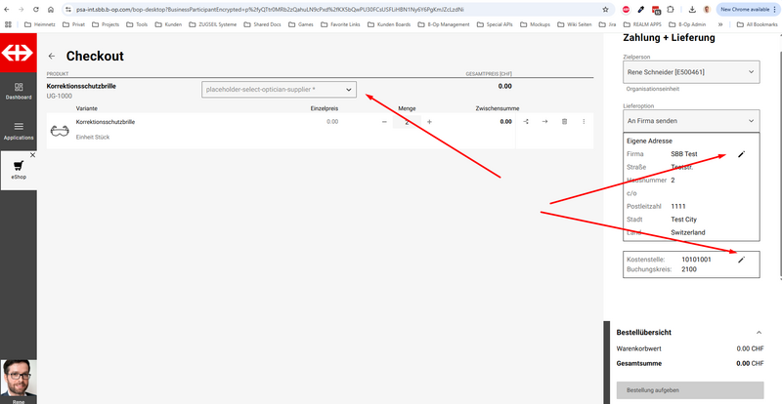Click the right arrow icon on the product row
Screen dimensions: 782x404
click(544, 122)
